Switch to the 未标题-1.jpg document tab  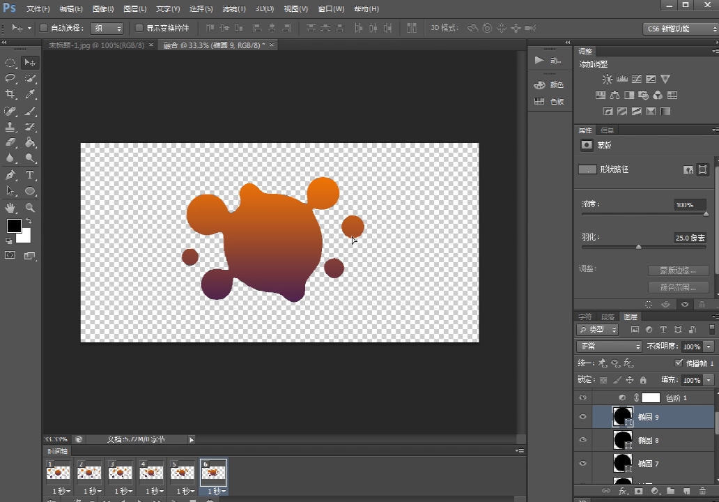point(96,45)
